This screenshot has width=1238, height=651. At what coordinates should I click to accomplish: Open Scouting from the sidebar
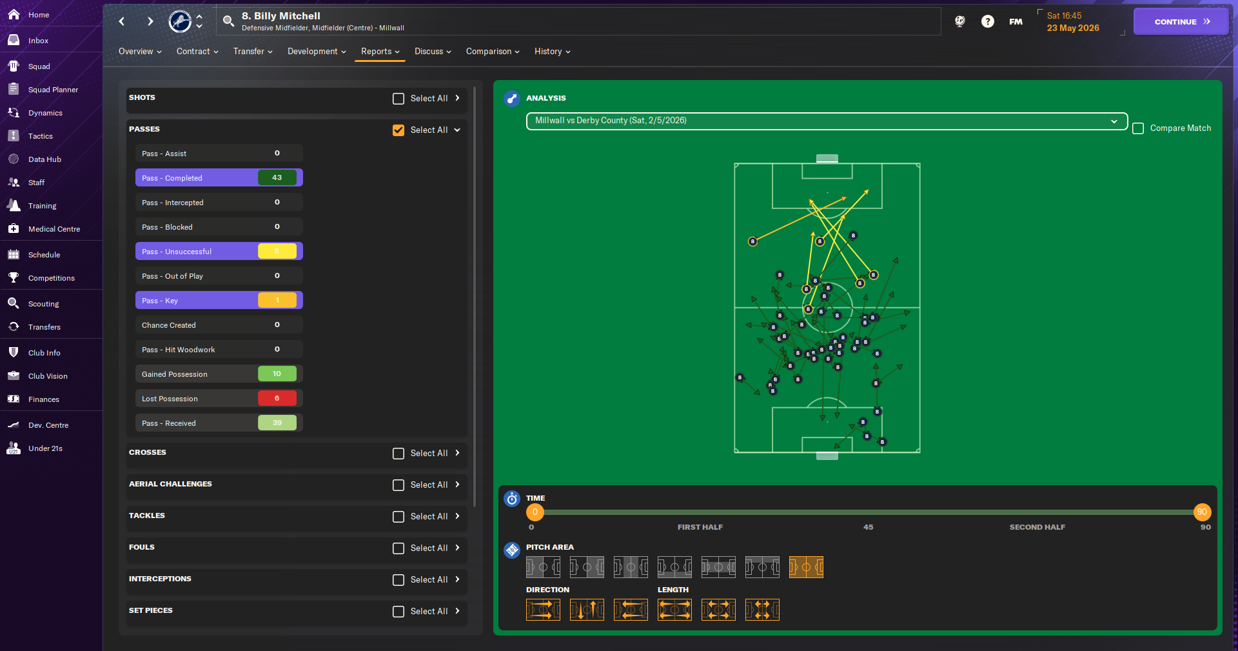(43, 304)
